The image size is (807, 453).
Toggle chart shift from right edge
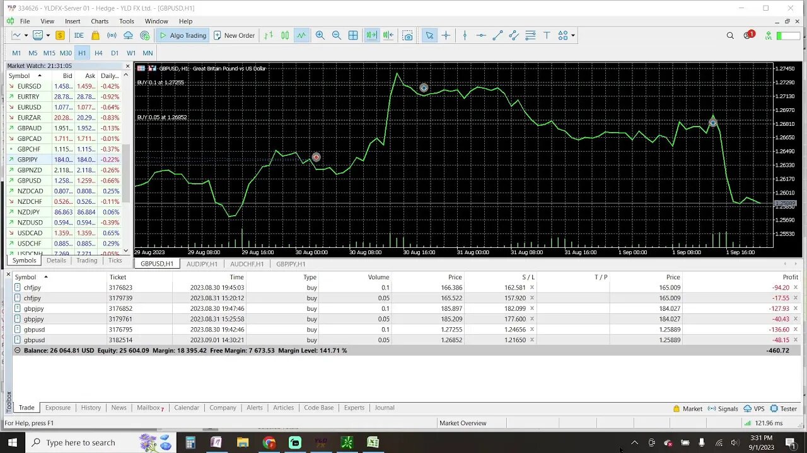388,35
